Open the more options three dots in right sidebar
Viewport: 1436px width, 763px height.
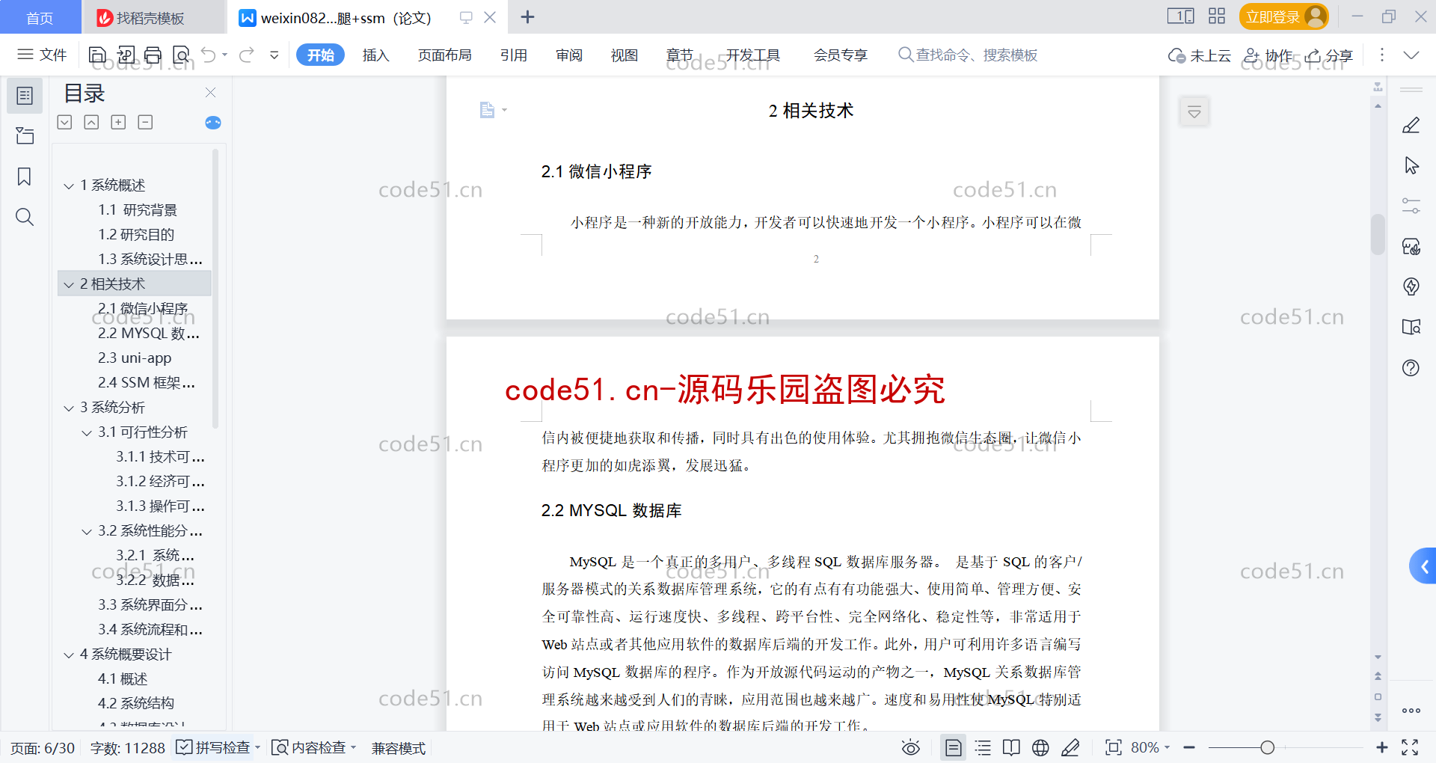(1411, 711)
